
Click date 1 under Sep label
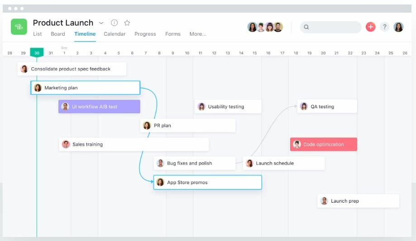tap(64, 53)
